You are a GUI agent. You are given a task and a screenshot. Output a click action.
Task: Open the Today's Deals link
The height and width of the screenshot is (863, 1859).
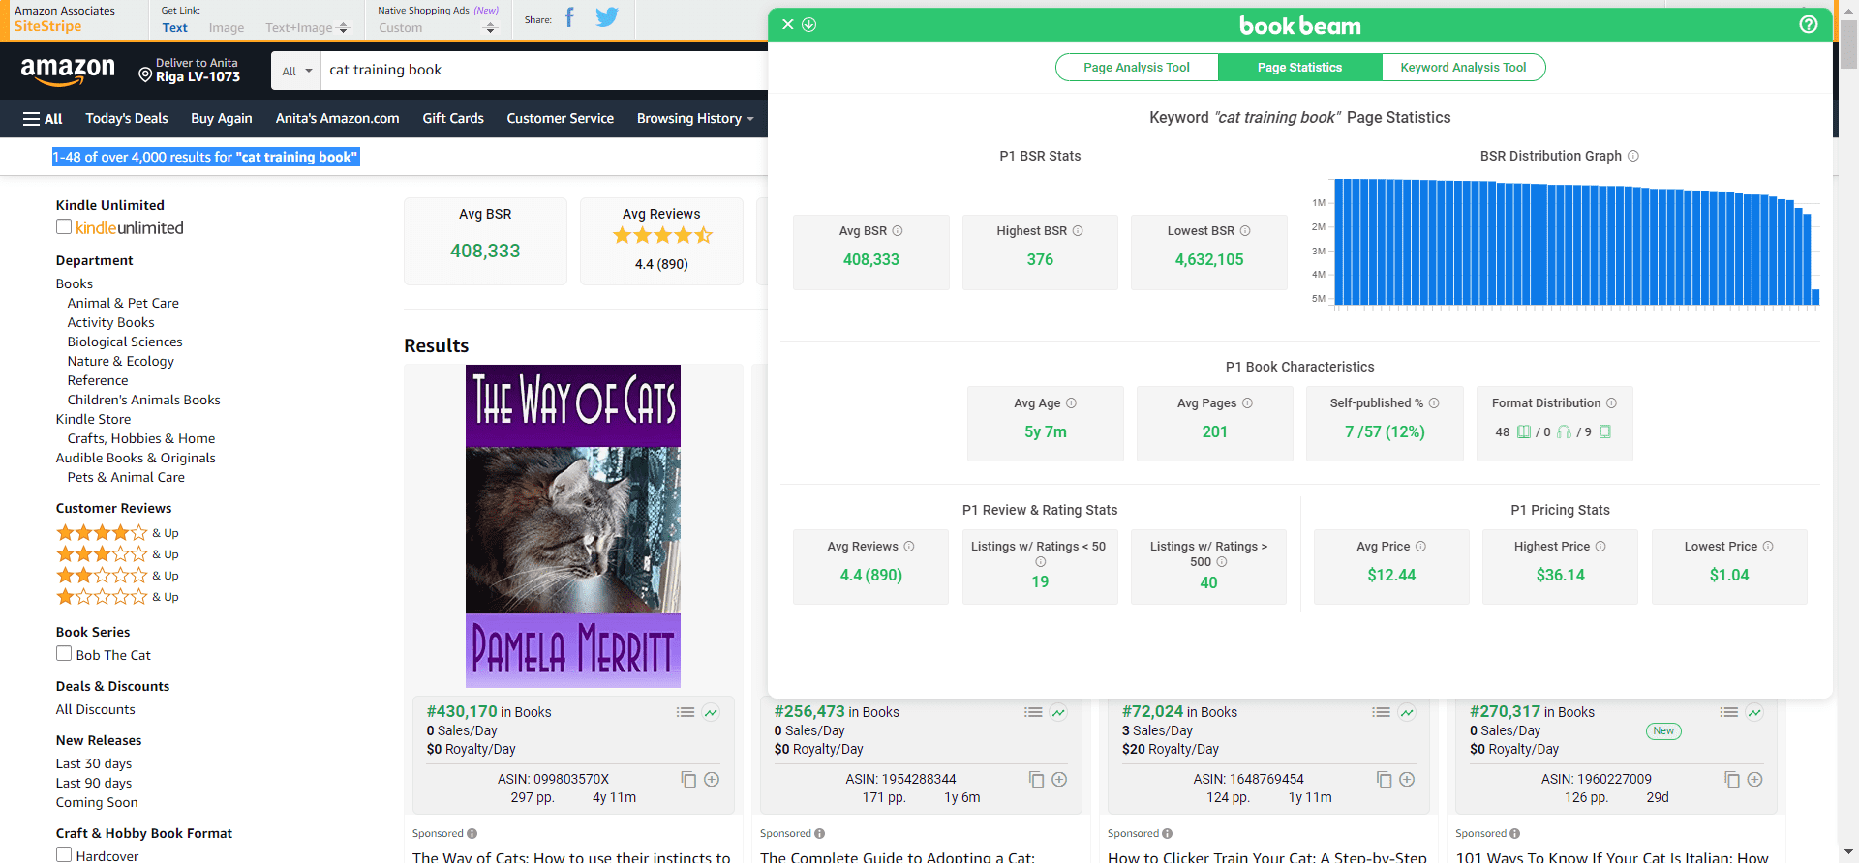coord(126,118)
